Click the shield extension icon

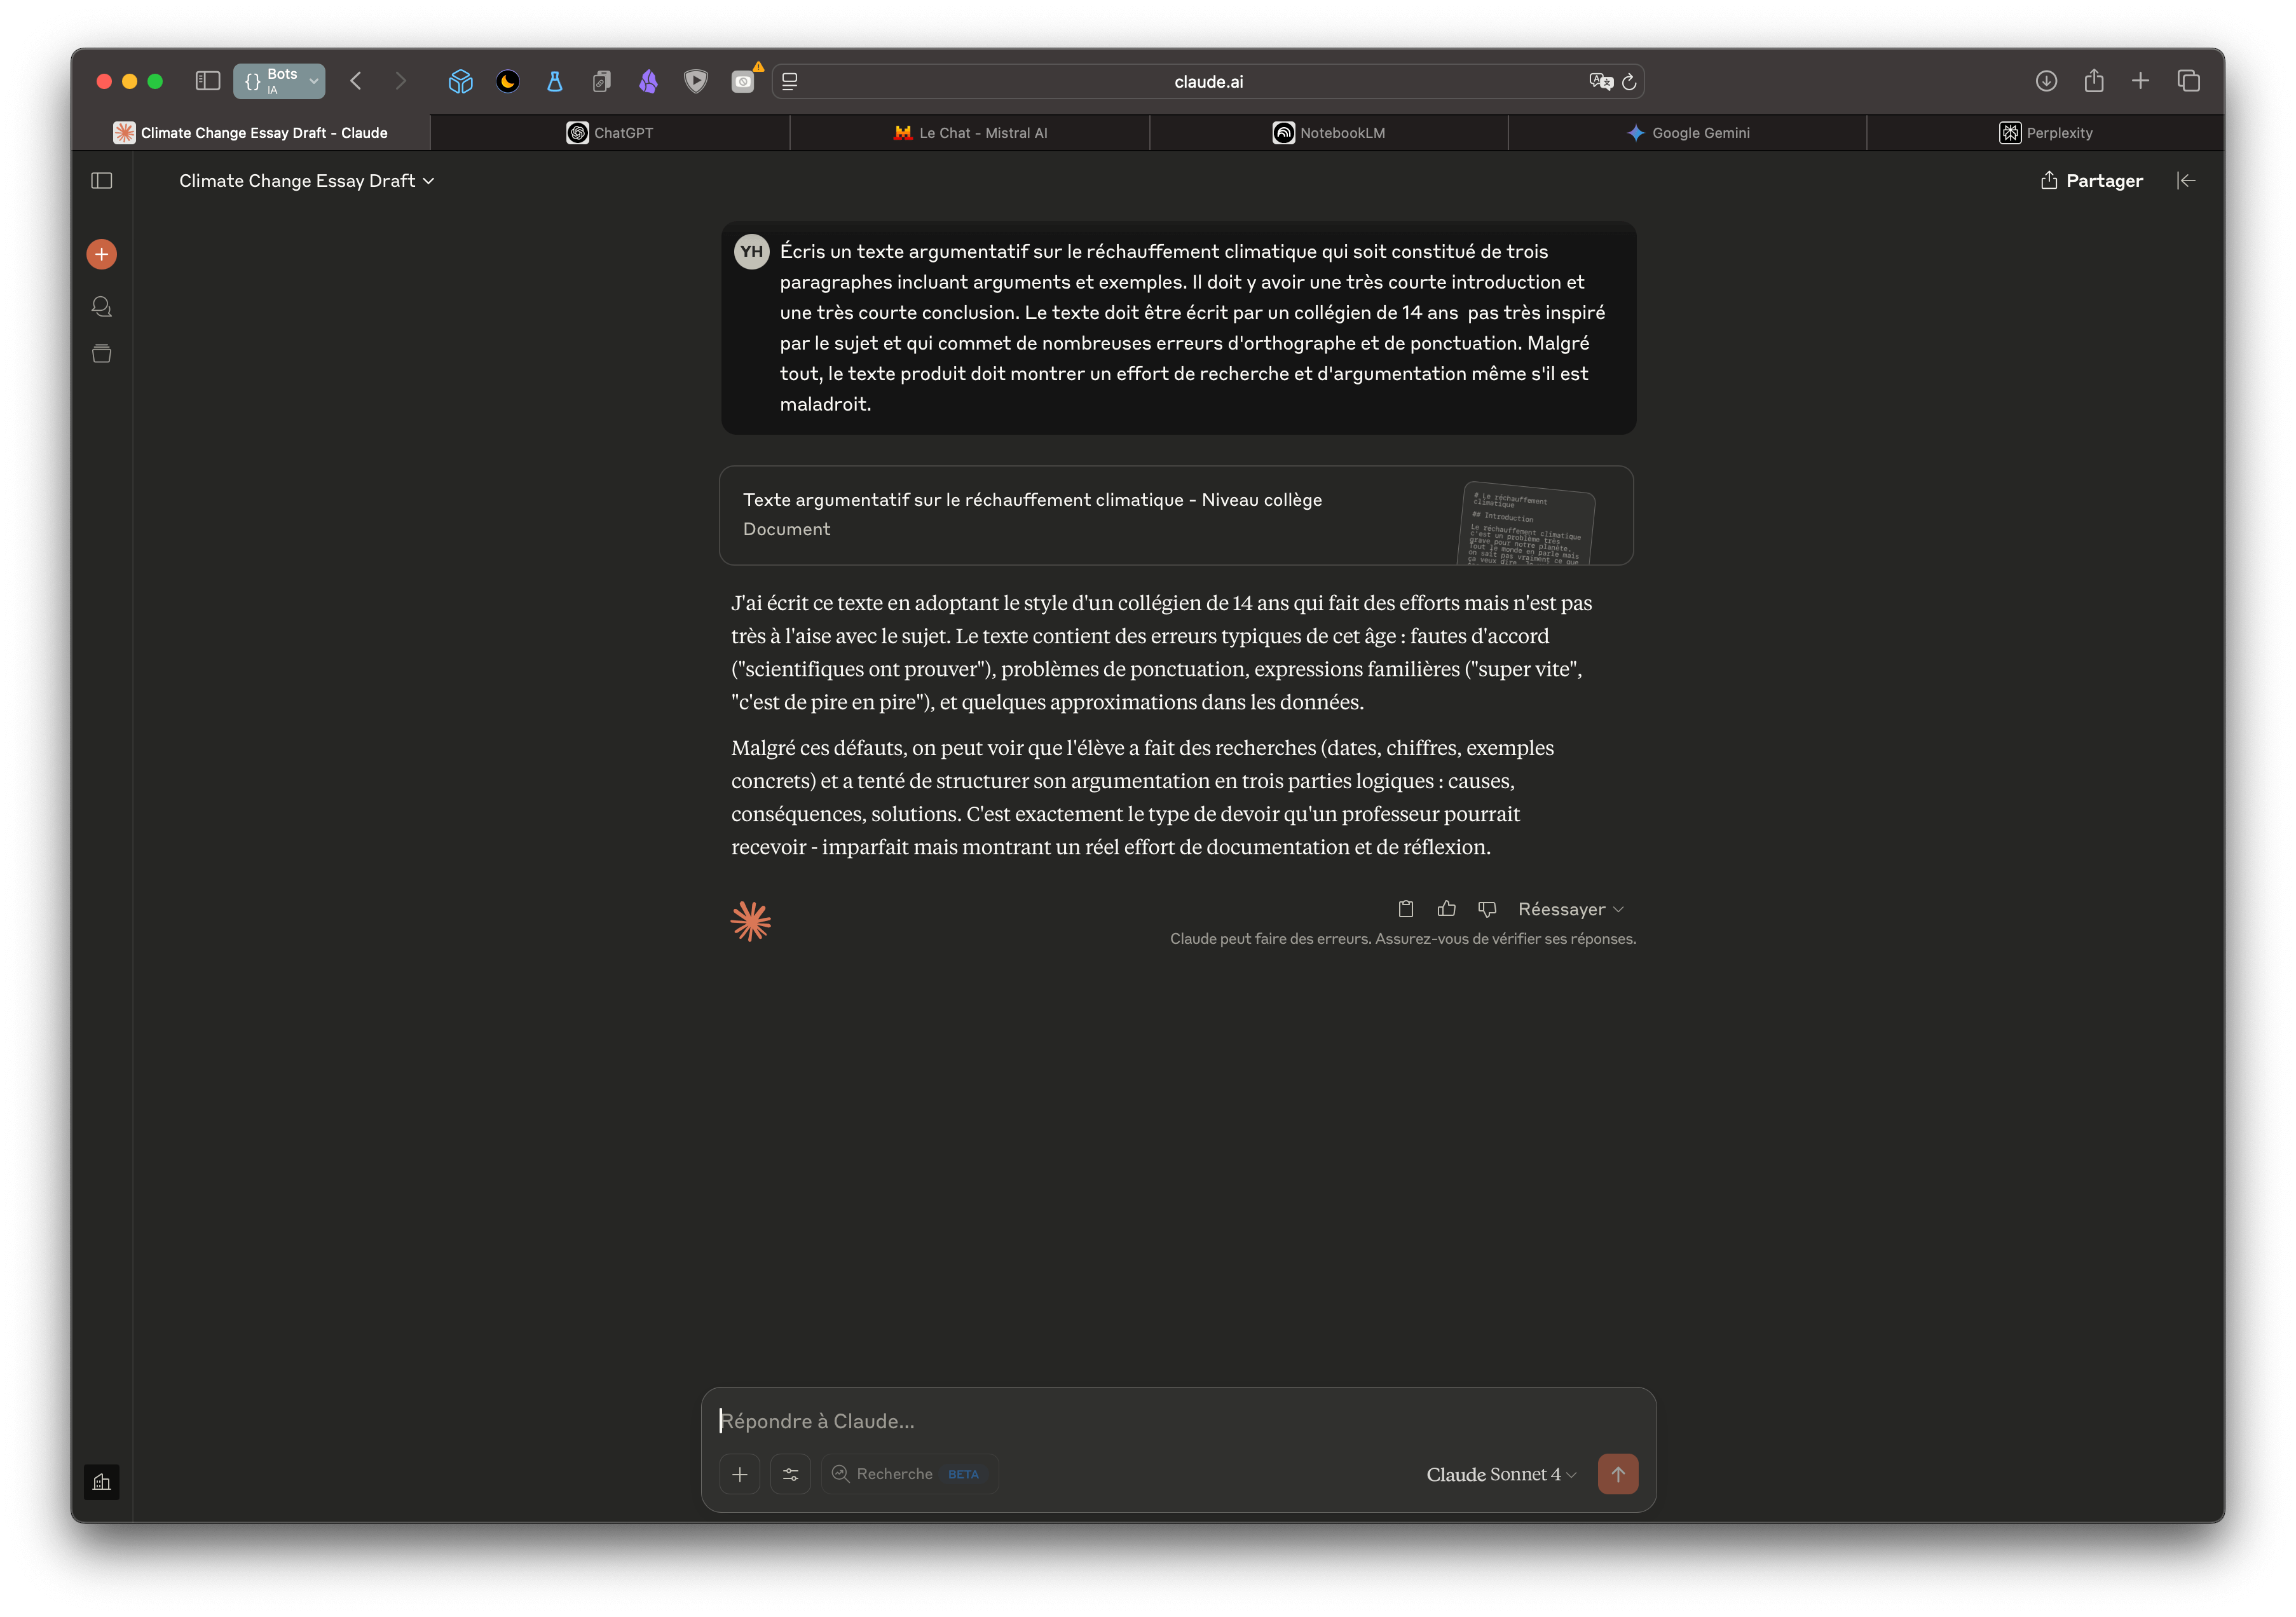[696, 81]
